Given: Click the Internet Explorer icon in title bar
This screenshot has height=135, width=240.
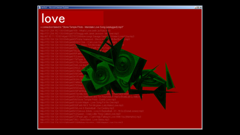Looking at the screenshot, I should [39, 7].
